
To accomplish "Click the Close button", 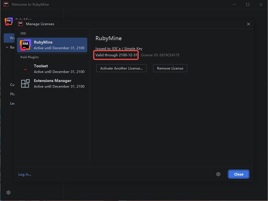I will (239, 174).
